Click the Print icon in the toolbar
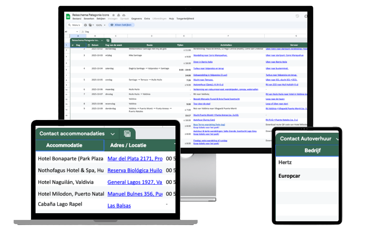368x239 pixels. point(86,25)
